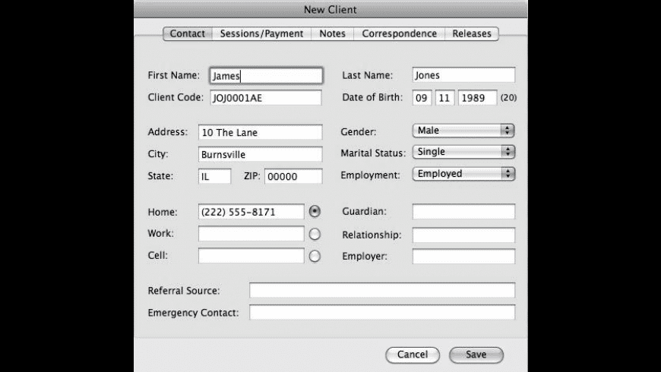Click the Cancel button
Screen dimensions: 661x372
413,355
